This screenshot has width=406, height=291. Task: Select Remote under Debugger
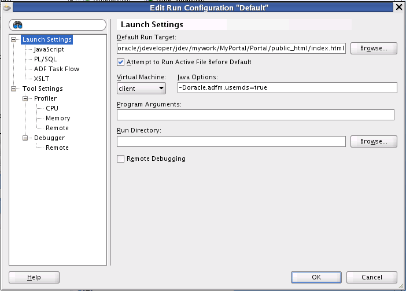click(57, 148)
